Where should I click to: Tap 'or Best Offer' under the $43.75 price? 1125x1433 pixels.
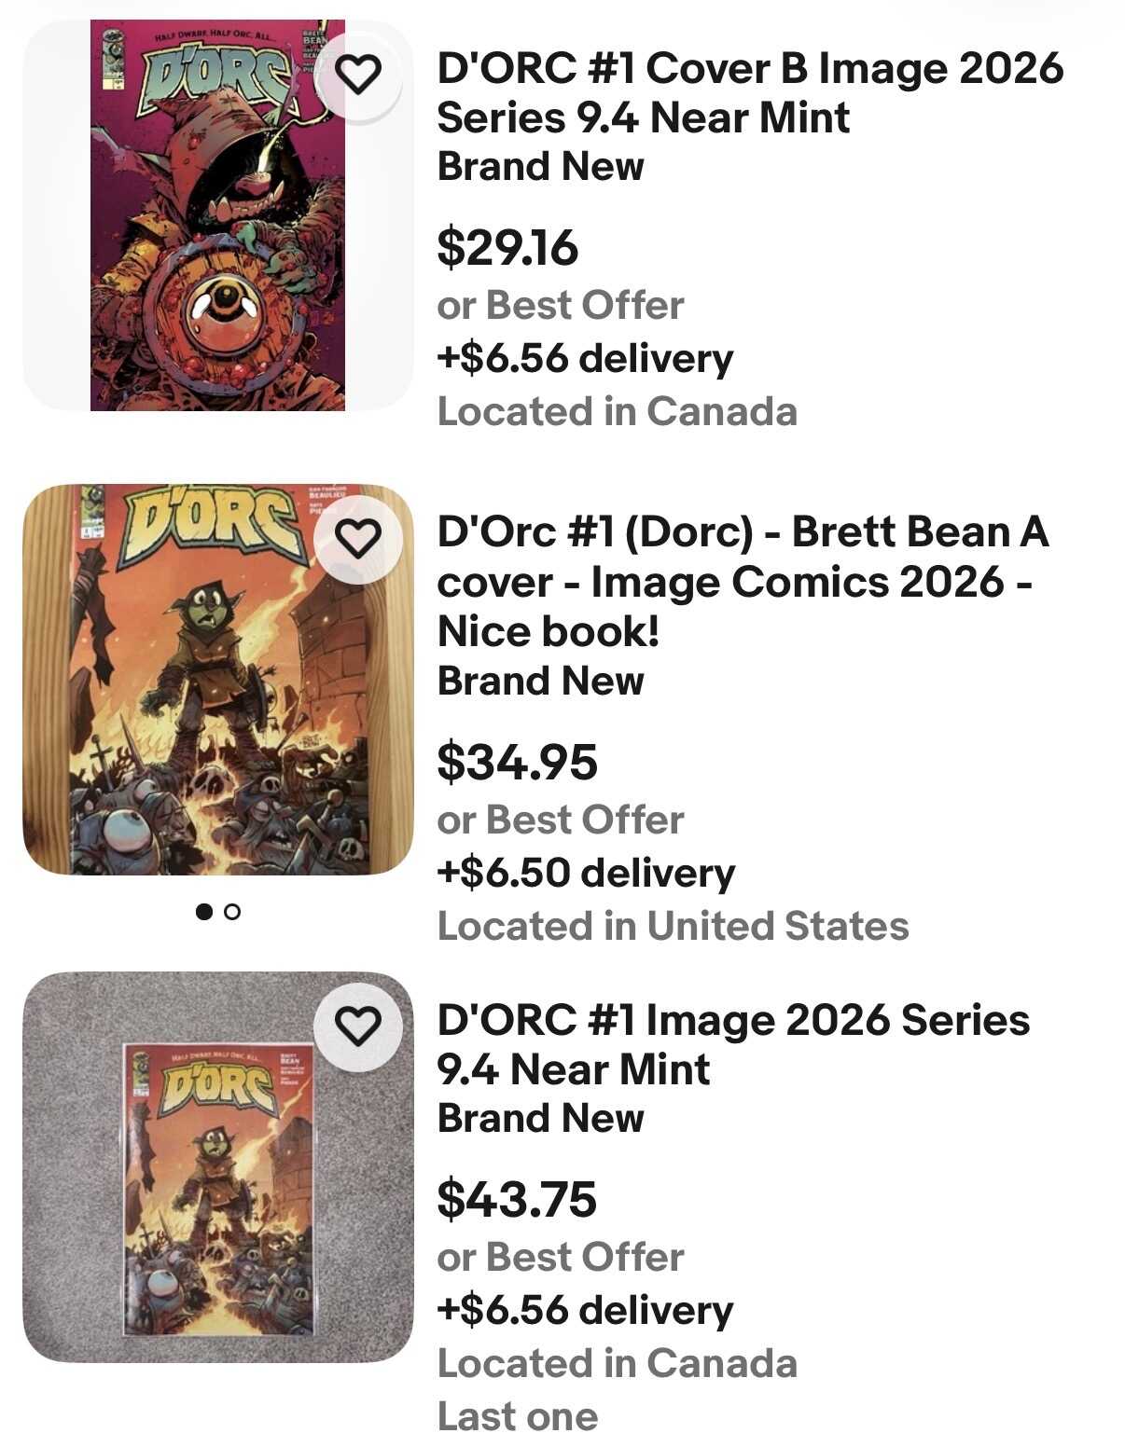coord(560,1258)
